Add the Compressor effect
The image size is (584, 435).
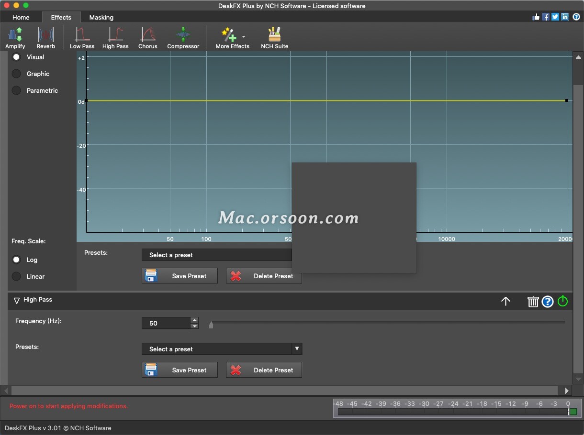click(183, 38)
